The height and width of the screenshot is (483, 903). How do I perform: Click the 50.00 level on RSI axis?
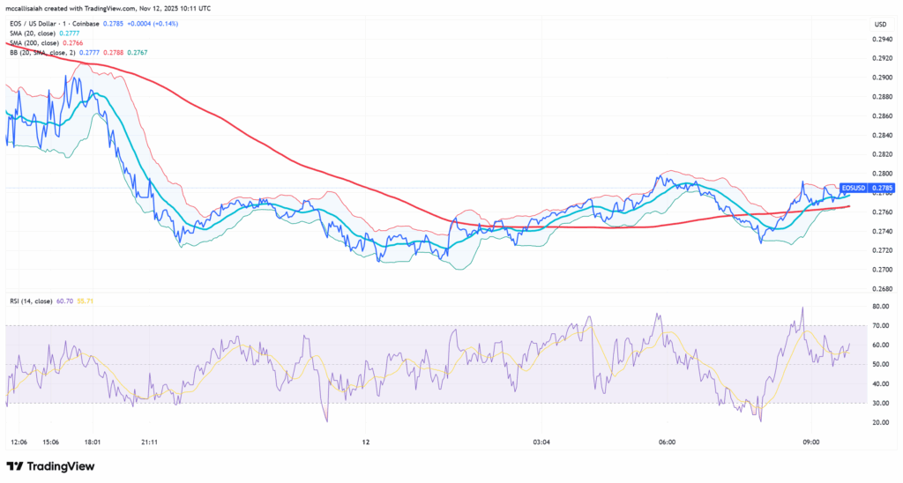pos(881,365)
